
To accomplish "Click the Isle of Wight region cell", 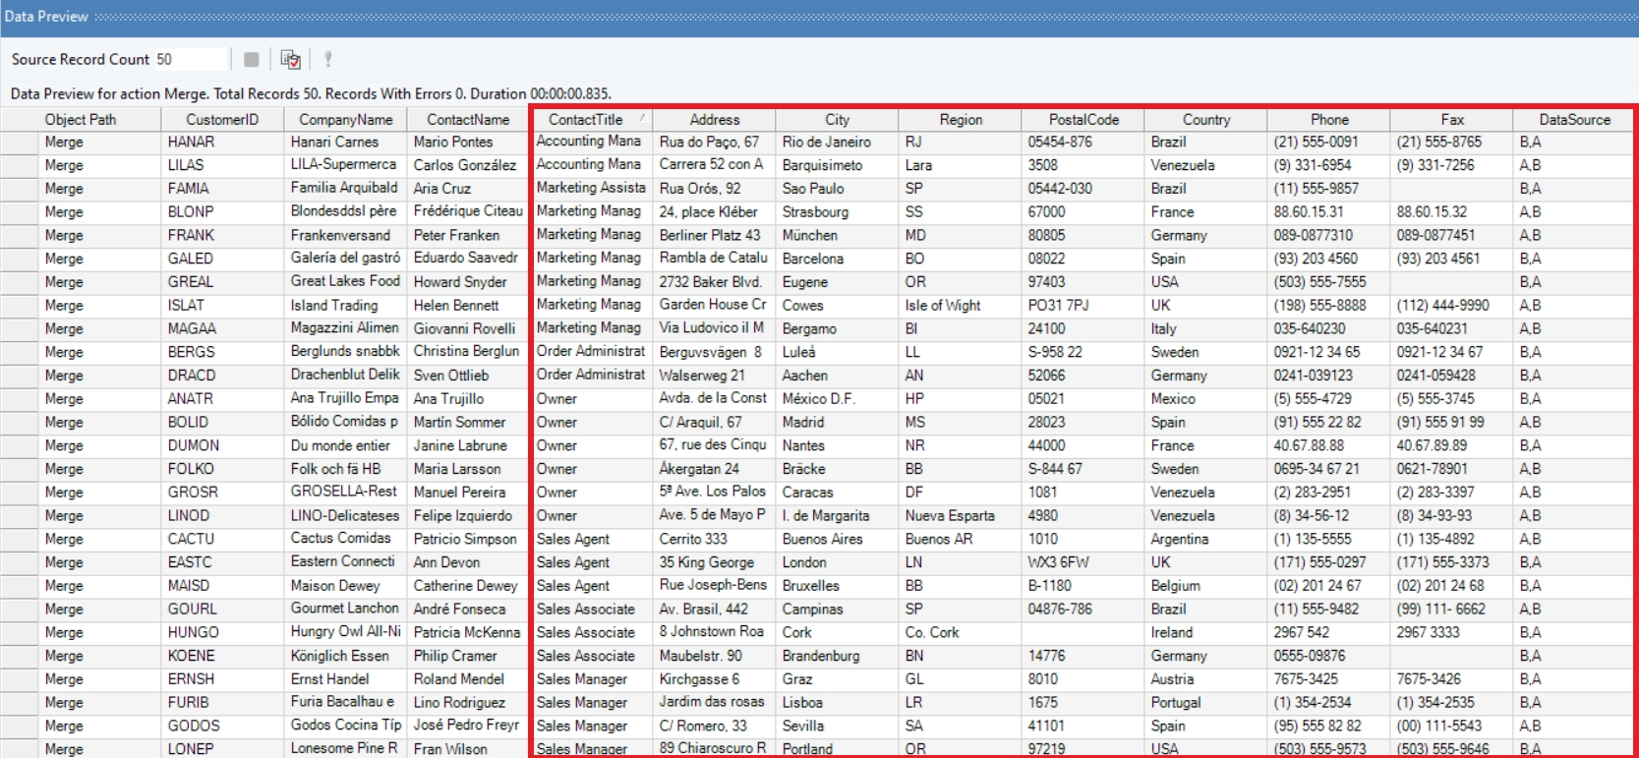I will pyautogui.click(x=959, y=306).
